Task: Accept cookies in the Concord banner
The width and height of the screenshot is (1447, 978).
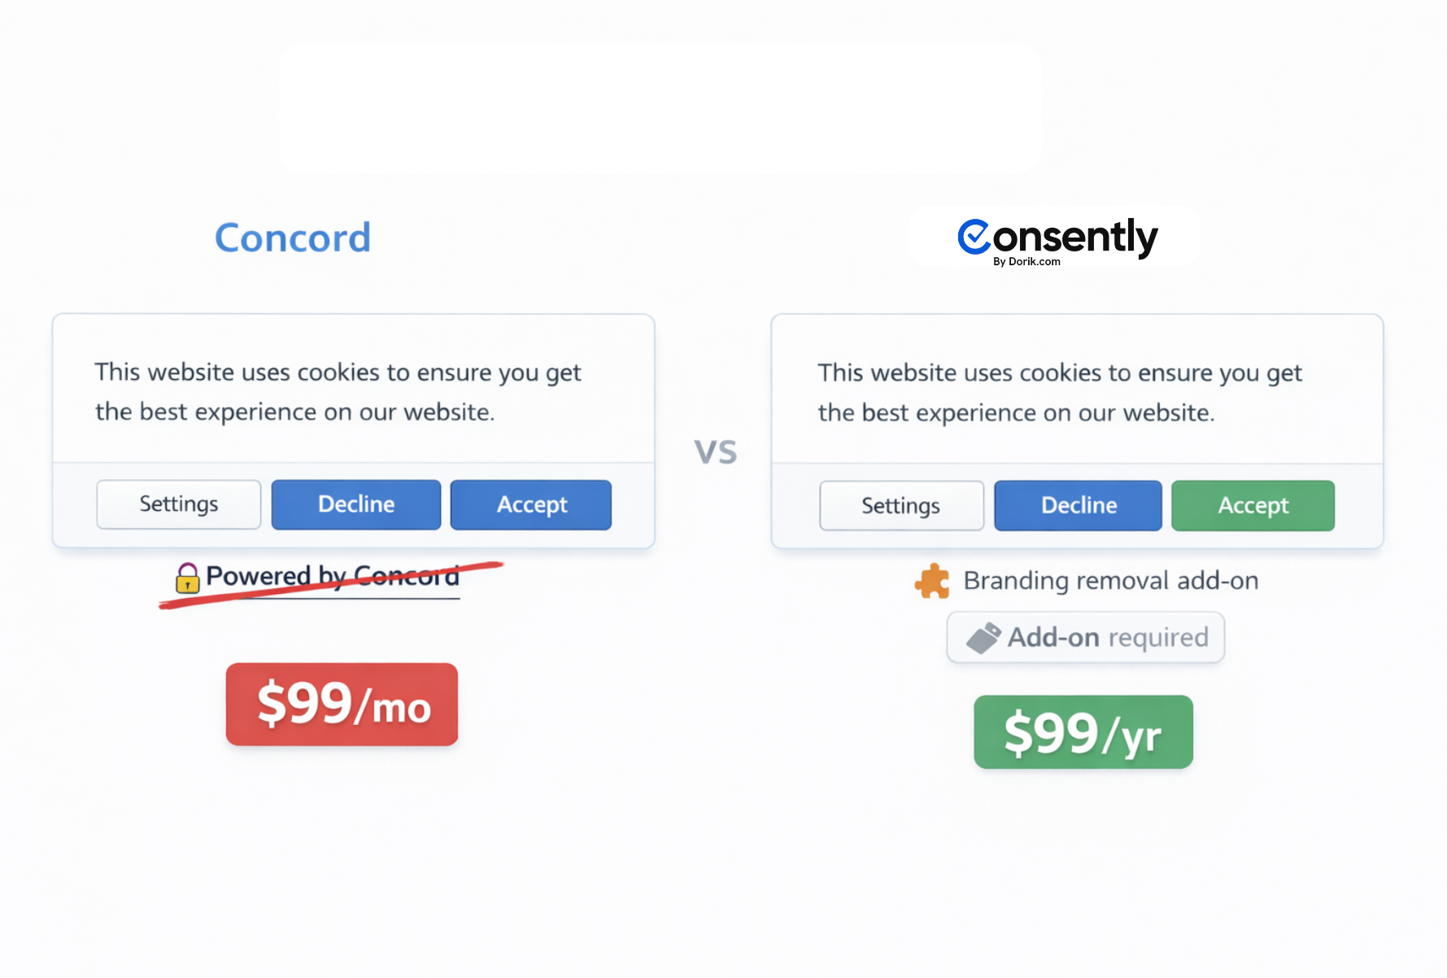Action: pos(531,504)
